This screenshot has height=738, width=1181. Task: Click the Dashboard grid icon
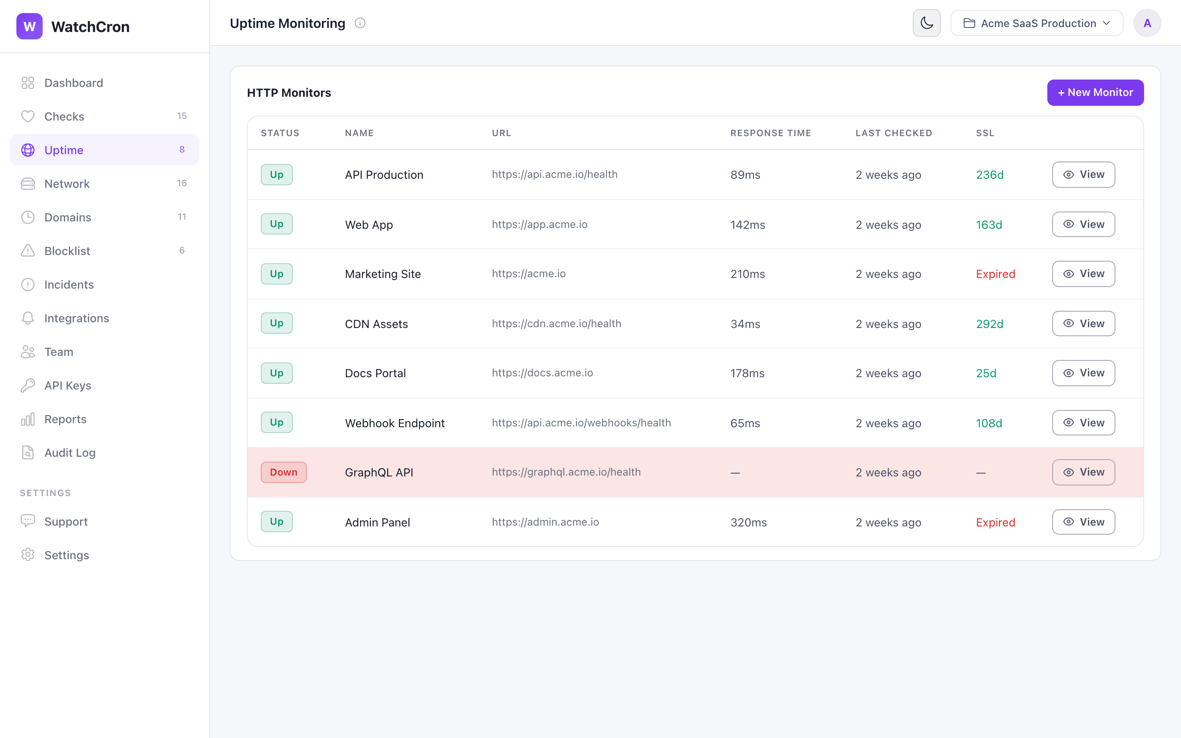point(28,83)
